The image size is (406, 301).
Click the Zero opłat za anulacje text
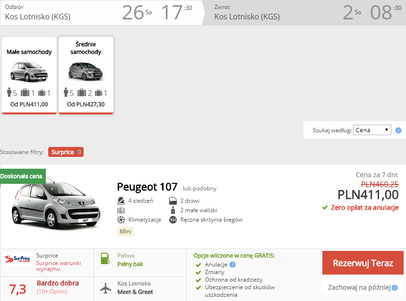click(364, 207)
